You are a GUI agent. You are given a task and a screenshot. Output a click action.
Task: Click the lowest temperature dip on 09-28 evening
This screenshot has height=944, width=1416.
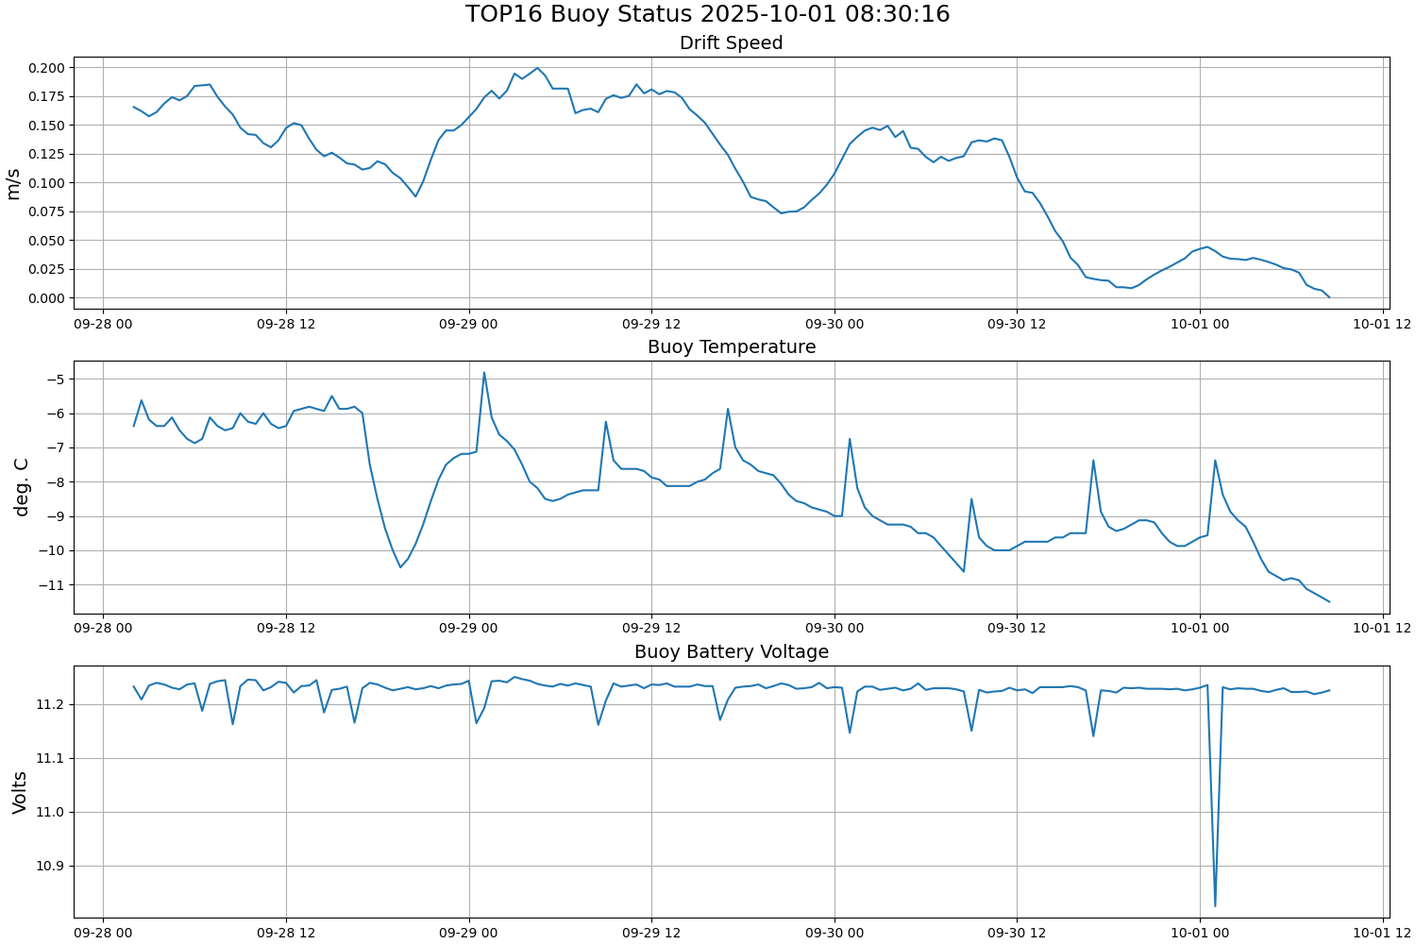(x=400, y=566)
